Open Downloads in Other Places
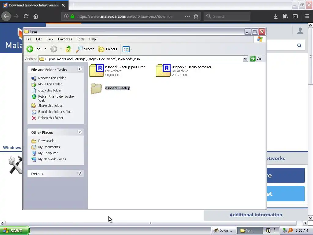This screenshot has height=235, width=313. (46, 141)
